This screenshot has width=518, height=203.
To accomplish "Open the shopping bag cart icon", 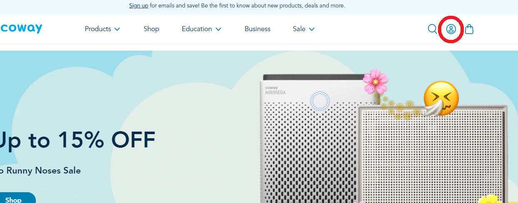I will pos(469,29).
